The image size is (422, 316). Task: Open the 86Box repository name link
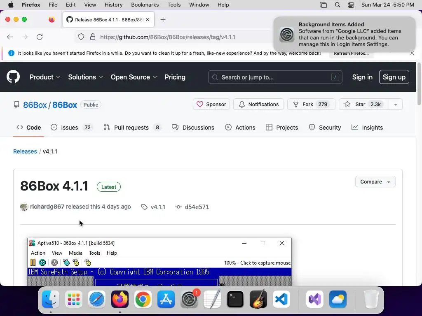click(65, 105)
